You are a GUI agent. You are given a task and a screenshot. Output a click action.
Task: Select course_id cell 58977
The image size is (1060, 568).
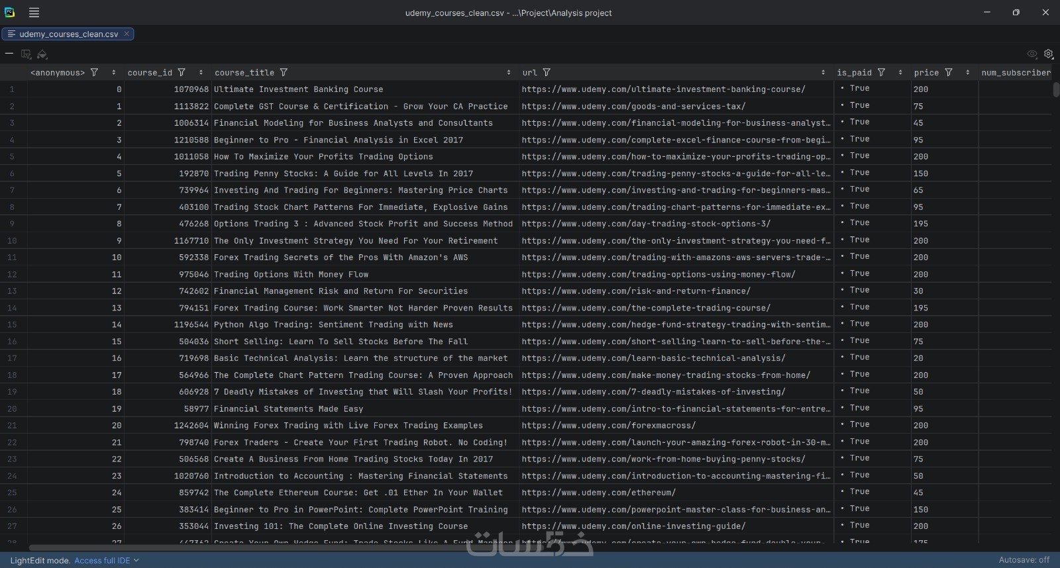click(x=168, y=409)
